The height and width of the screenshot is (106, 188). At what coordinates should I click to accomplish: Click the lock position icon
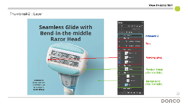(127, 32)
